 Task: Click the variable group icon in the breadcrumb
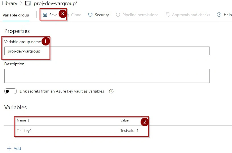[x=28, y=3]
